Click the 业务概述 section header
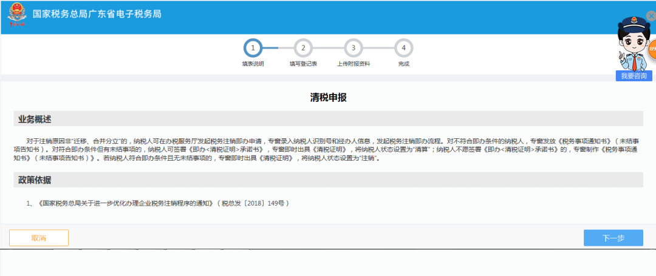This screenshot has width=656, height=276. [328, 119]
